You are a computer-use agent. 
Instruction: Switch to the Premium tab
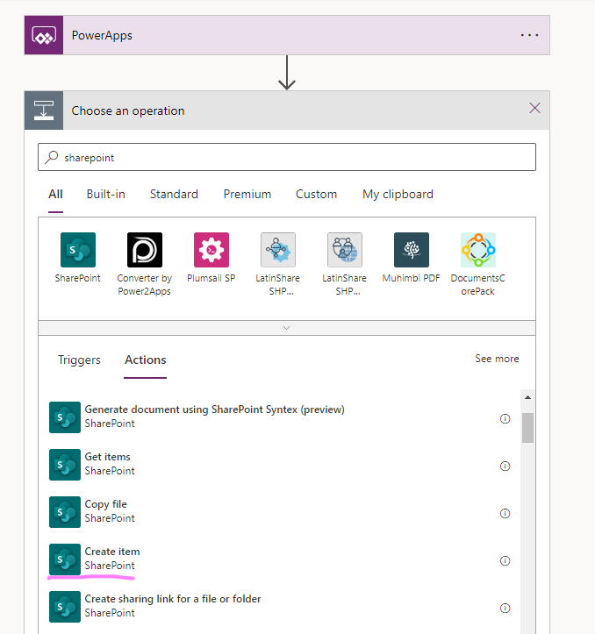[x=247, y=195]
